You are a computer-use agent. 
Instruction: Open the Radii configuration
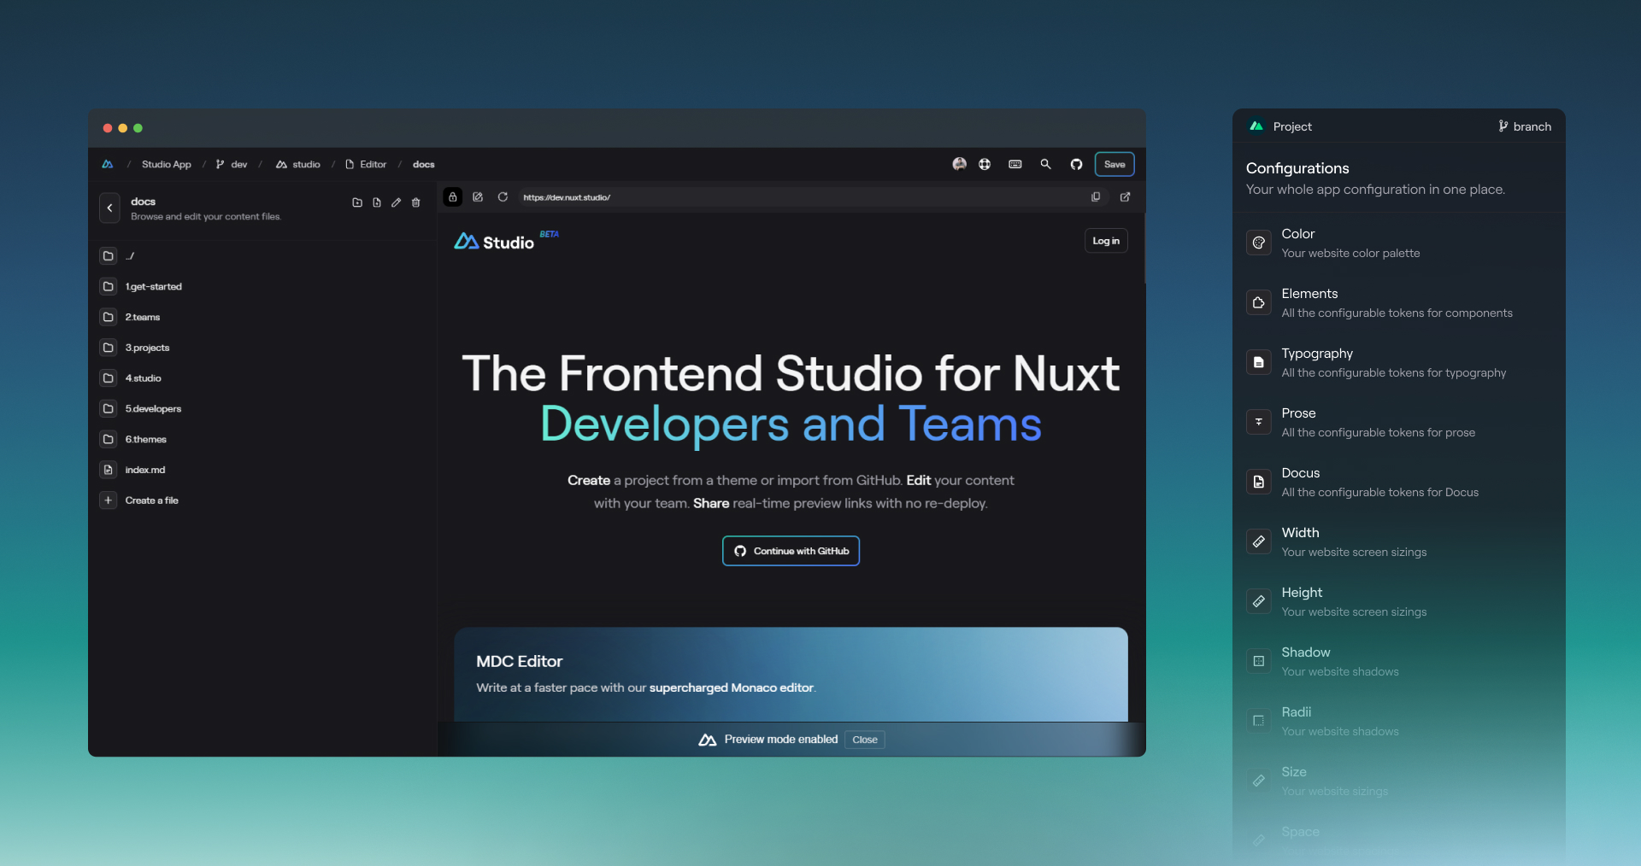(1399, 721)
